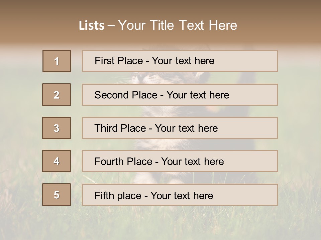Image resolution: width=321 pixels, height=240 pixels.
Task: Click the 'First Place' text in bar
Action: pyautogui.click(x=119, y=61)
